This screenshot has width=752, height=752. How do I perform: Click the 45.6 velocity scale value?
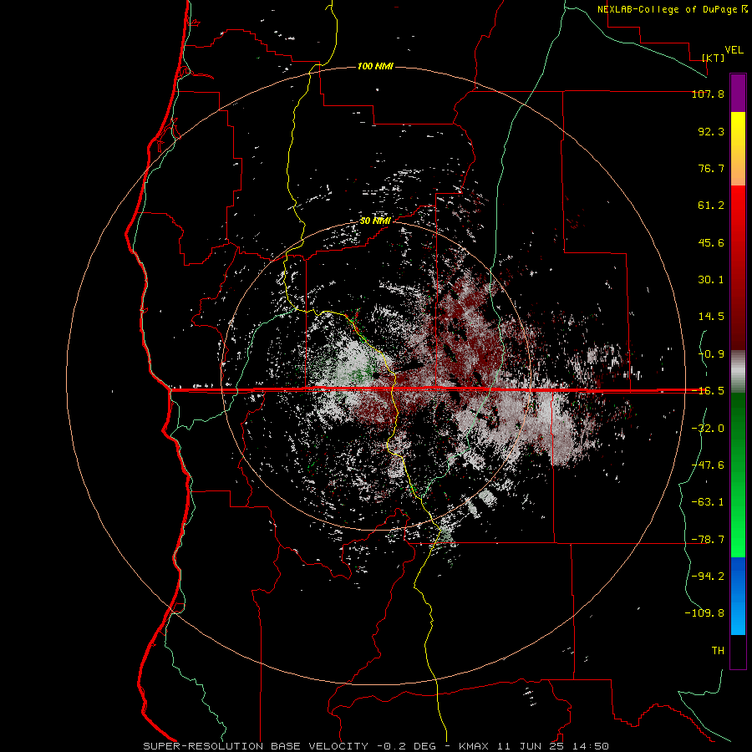[x=711, y=242]
